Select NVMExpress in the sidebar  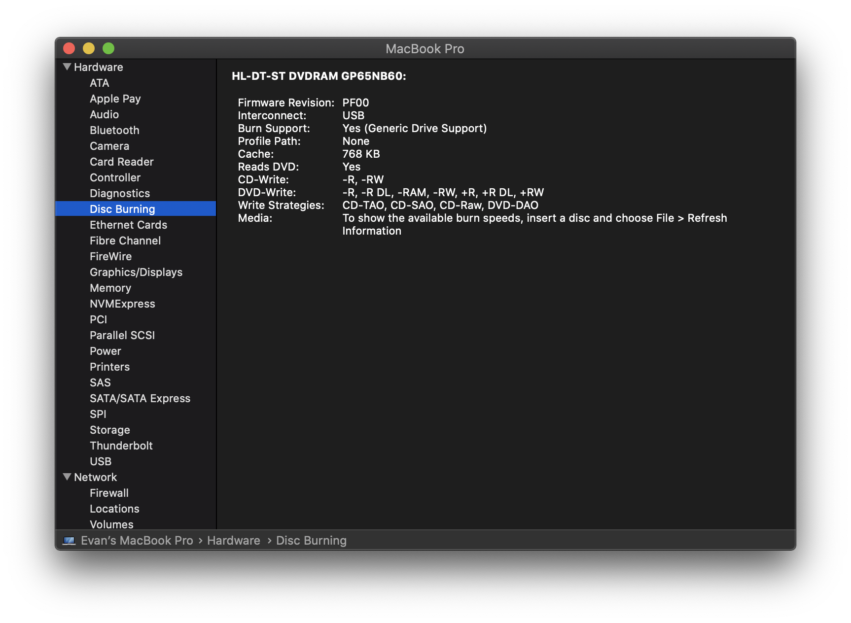click(122, 304)
